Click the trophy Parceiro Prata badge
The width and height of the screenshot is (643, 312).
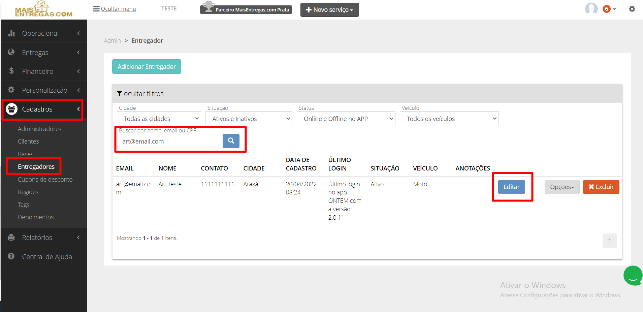(x=246, y=8)
